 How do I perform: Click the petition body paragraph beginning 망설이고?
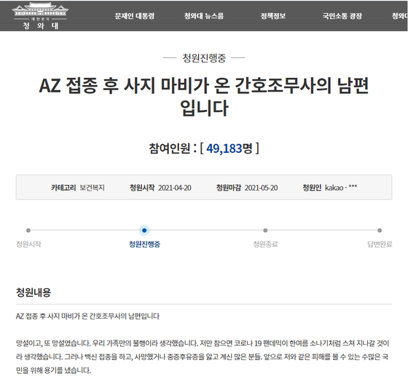(203, 356)
